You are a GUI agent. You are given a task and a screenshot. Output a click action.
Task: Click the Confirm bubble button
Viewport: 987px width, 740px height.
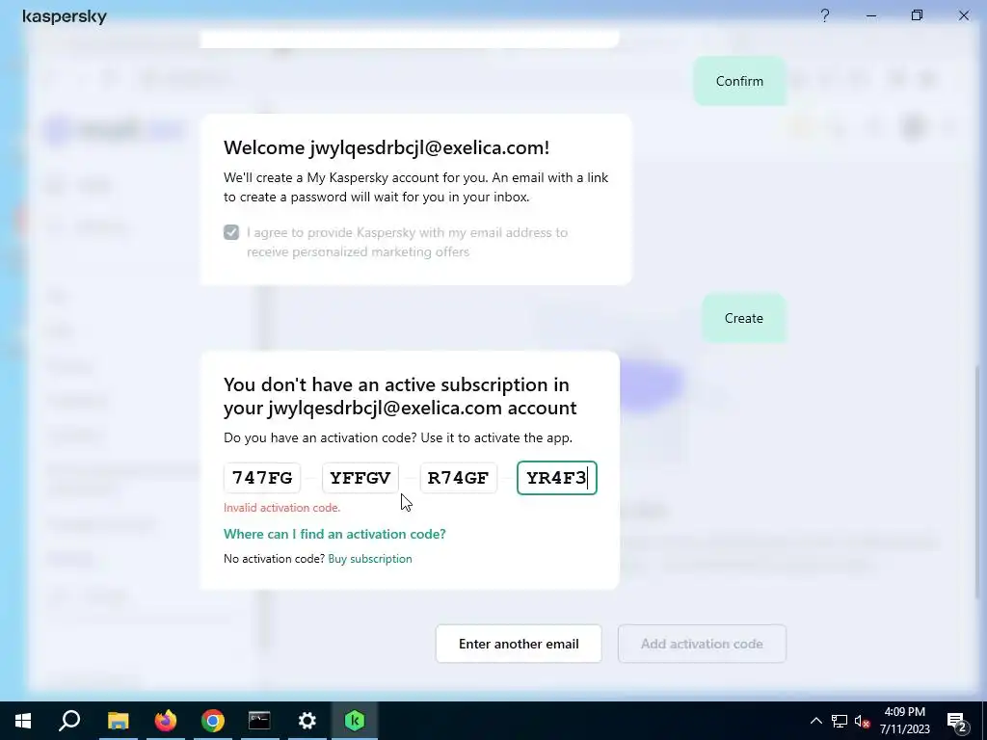tap(739, 81)
